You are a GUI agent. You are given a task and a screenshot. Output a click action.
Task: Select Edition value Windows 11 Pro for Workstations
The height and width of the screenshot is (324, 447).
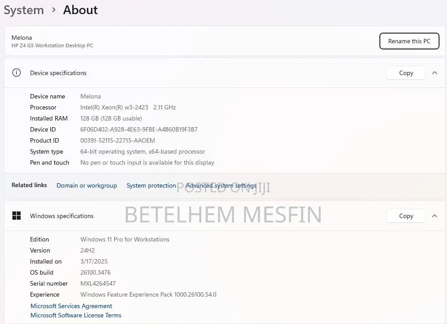(x=125, y=239)
